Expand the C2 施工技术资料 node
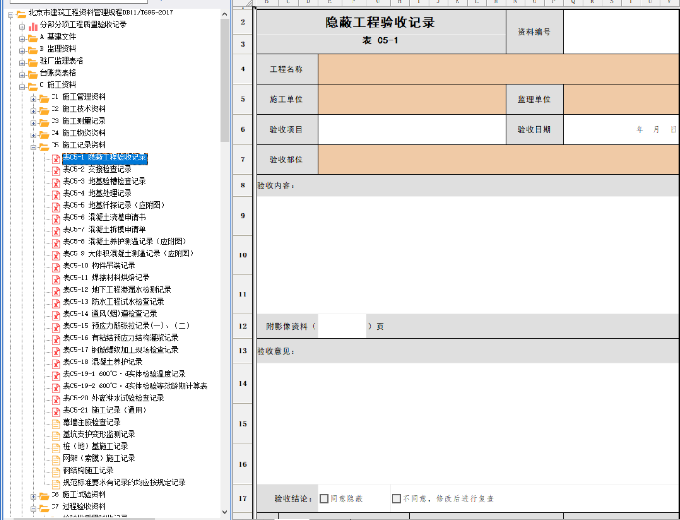 point(33,111)
